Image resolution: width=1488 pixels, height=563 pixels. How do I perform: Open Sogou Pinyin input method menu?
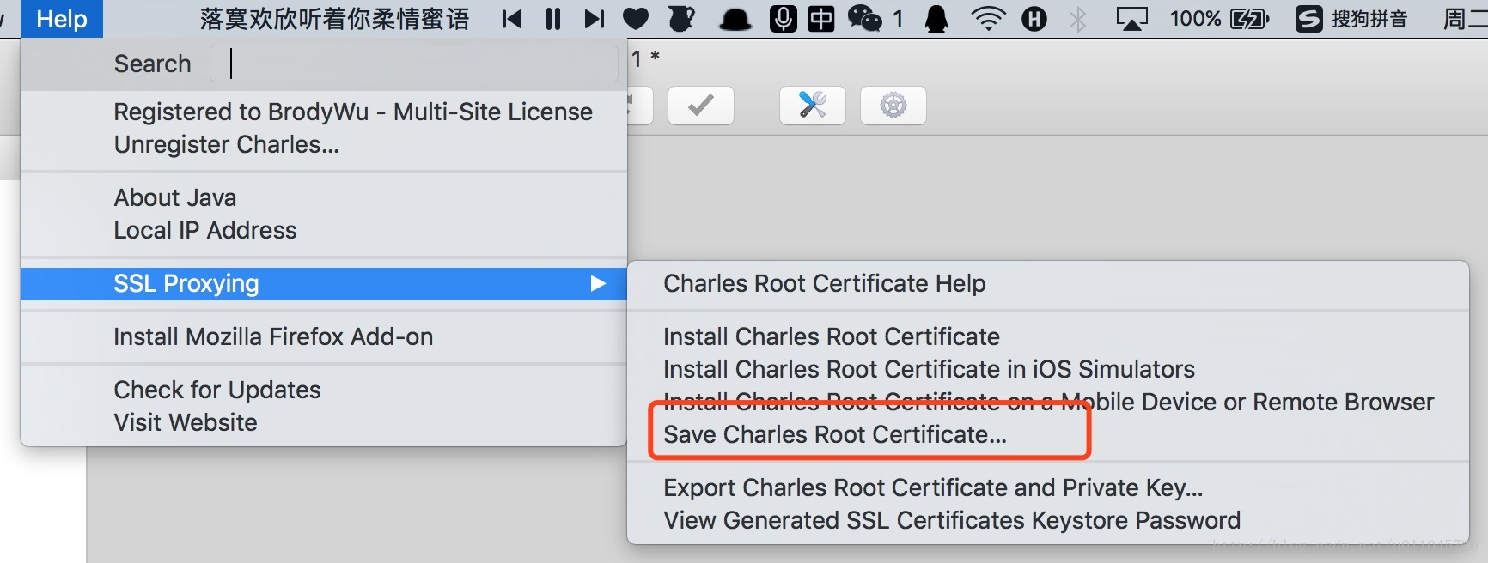(1352, 19)
